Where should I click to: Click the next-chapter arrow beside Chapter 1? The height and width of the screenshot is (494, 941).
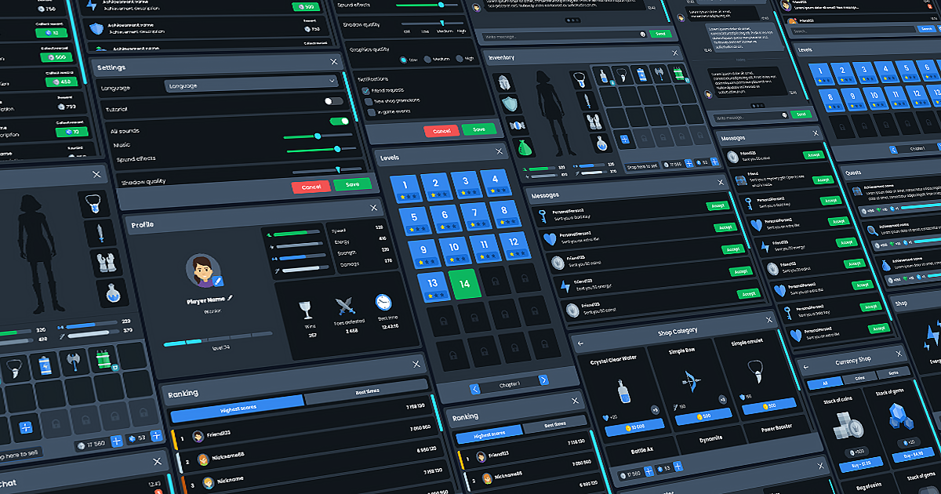543,379
